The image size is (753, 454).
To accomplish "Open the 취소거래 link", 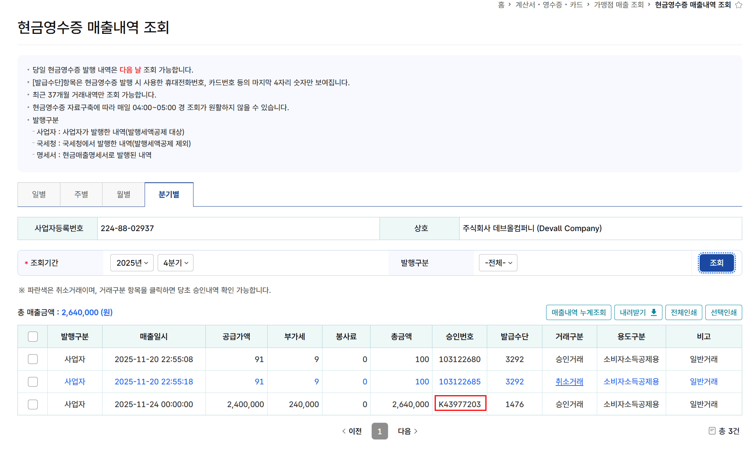I will click(x=569, y=381).
